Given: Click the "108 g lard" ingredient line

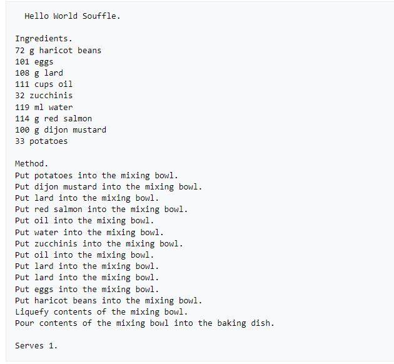Looking at the screenshot, I should tap(39, 73).
